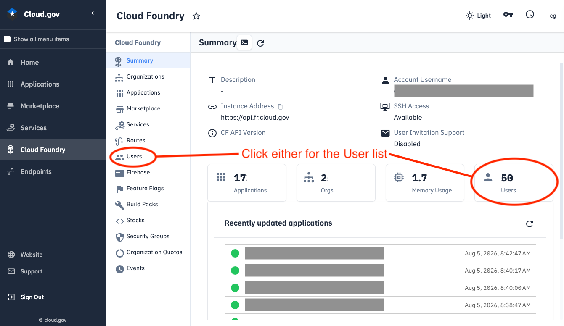This screenshot has width=564, height=326.
Task: Open Home in the main sidebar
Action: 53,62
